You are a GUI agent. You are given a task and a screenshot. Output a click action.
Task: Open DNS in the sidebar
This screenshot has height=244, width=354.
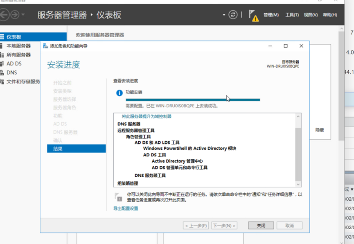point(12,72)
